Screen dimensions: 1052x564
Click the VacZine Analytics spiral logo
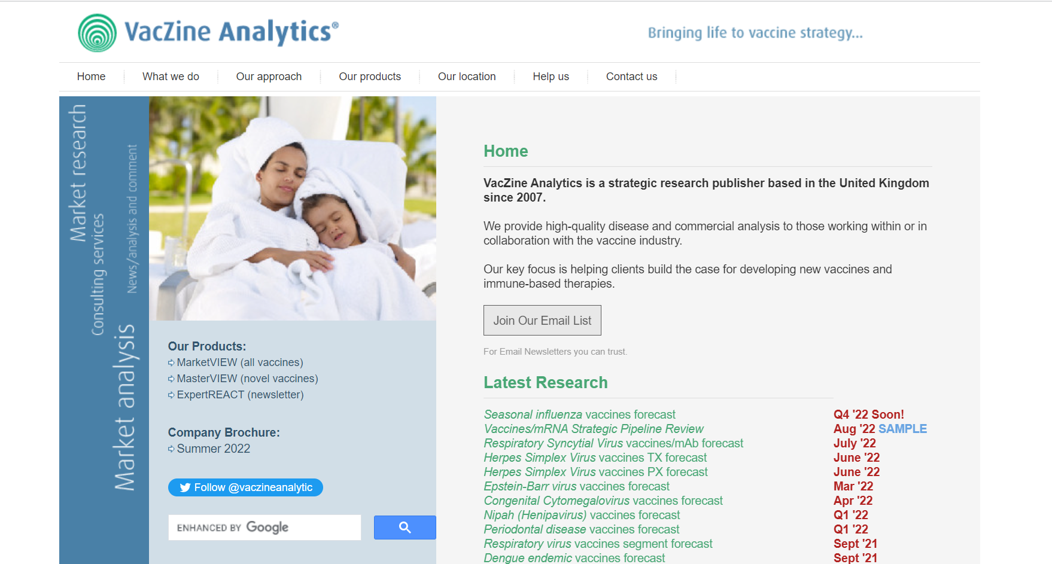(x=97, y=33)
